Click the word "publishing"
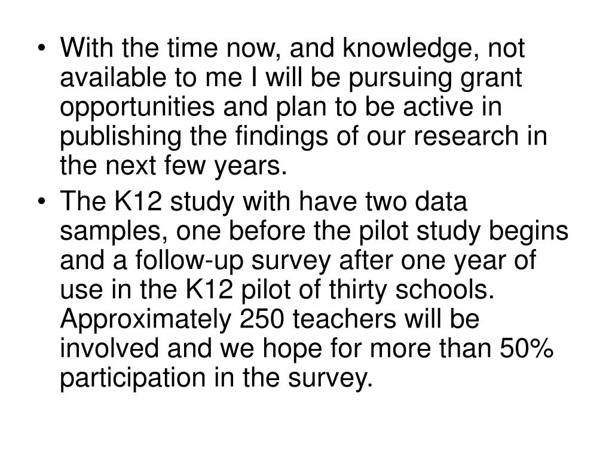This screenshot has height=459, width=612. [x=121, y=137]
